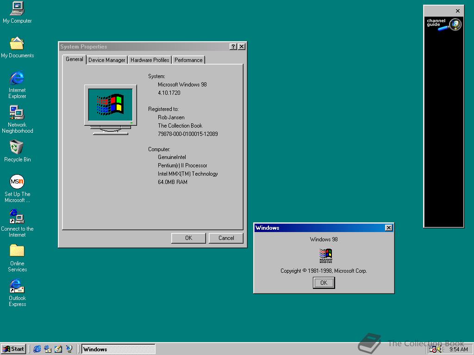Click the 'Computer:' label

(x=159, y=149)
